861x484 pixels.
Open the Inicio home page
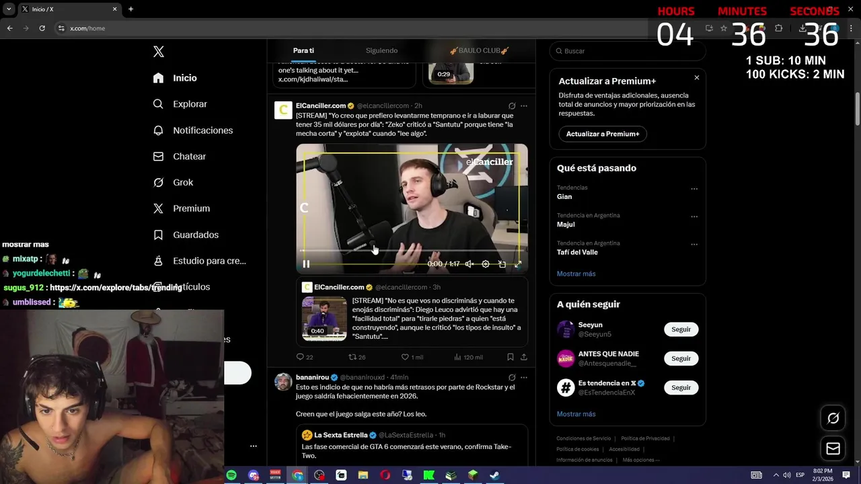click(175, 78)
